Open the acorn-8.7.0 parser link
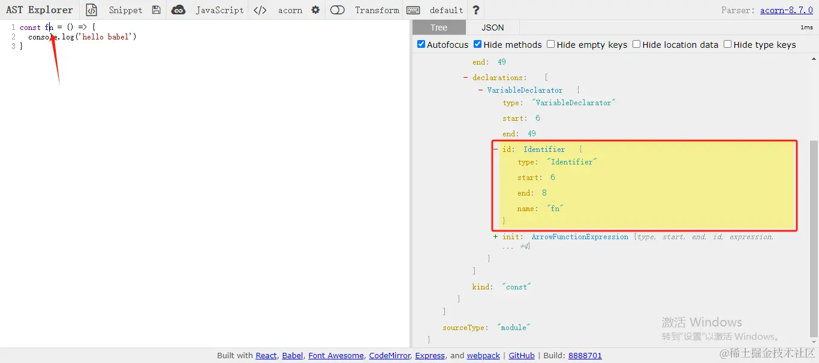 pyautogui.click(x=787, y=10)
